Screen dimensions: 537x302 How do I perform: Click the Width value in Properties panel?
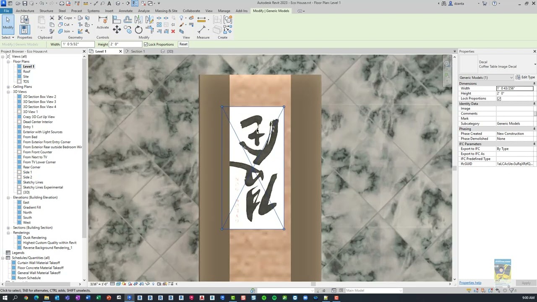tap(515, 89)
